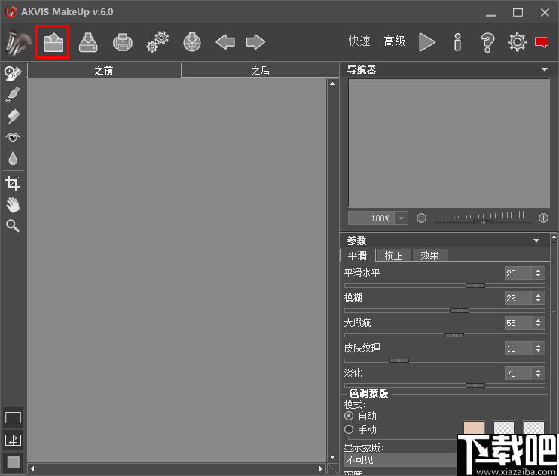Switch to the 效果 parameters tab
The height and width of the screenshot is (476, 559).
(x=429, y=255)
